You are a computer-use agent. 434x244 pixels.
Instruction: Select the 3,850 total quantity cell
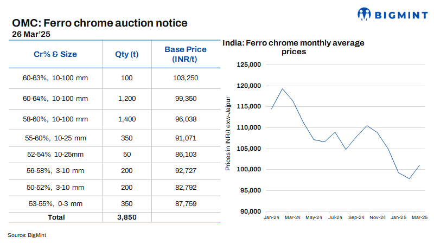click(127, 217)
